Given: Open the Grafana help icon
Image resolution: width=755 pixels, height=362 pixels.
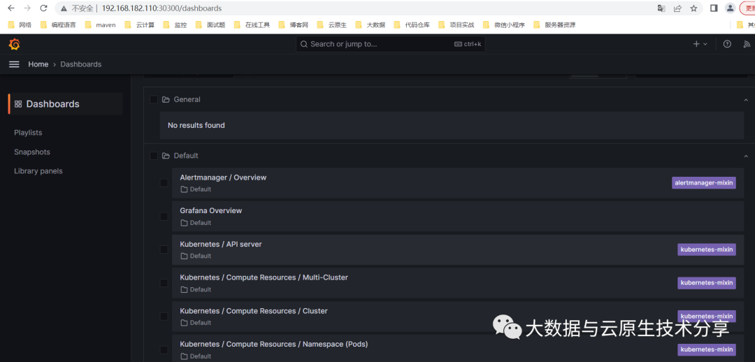Looking at the screenshot, I should click(x=728, y=44).
